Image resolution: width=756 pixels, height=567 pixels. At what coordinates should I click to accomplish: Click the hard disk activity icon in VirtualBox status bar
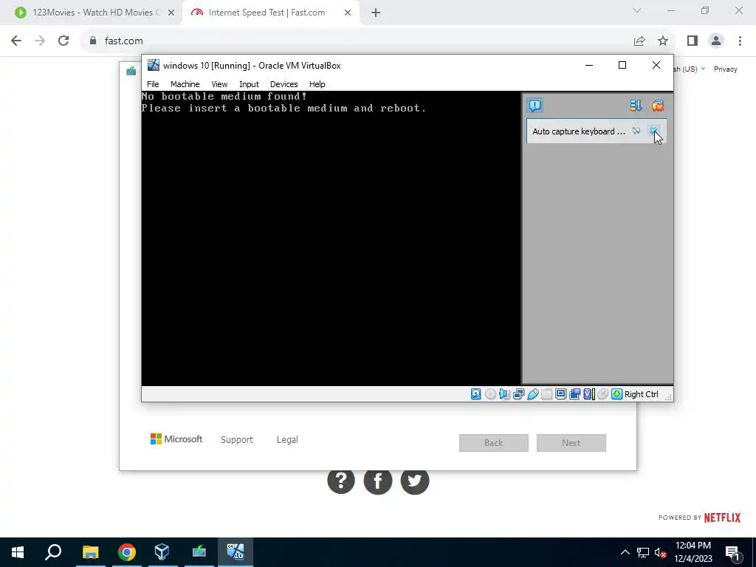point(476,394)
